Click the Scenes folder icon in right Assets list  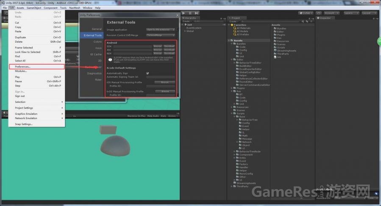click(x=275, y=44)
